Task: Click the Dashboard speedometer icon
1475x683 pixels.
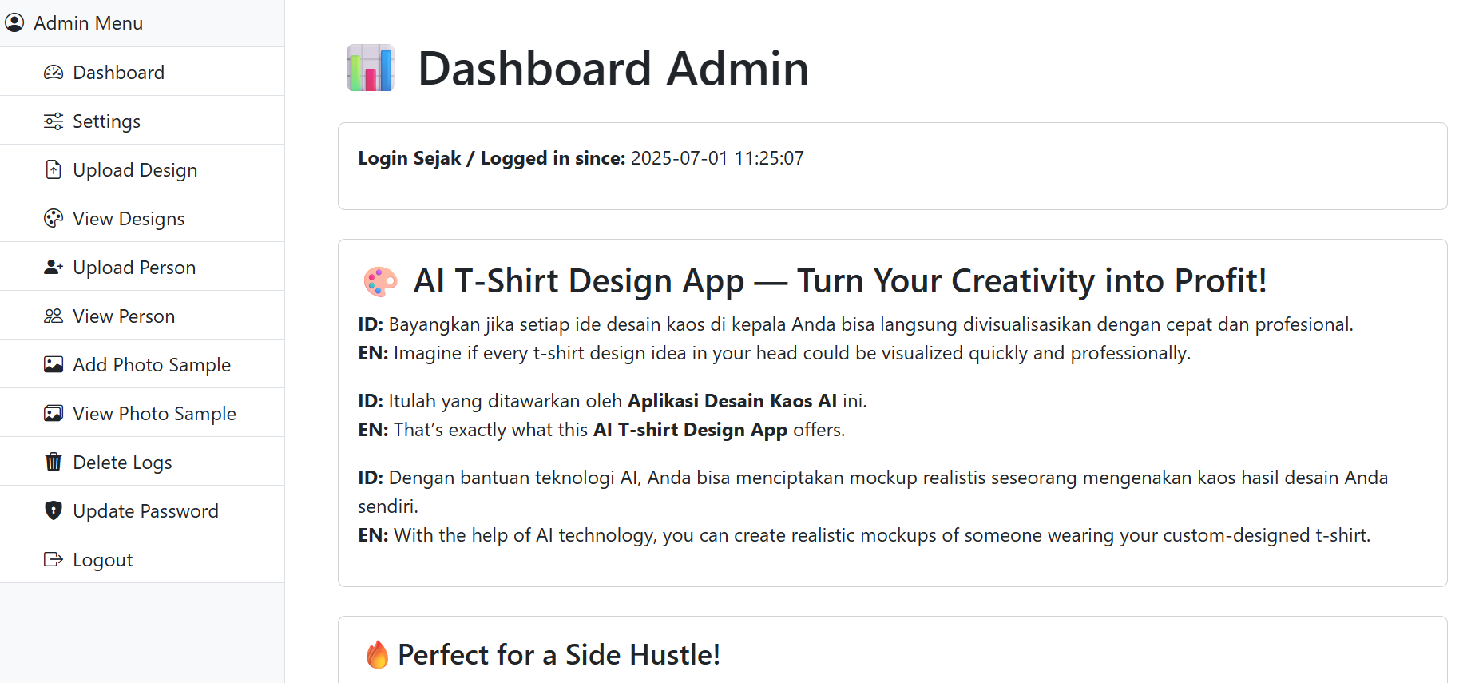Action: coord(54,73)
